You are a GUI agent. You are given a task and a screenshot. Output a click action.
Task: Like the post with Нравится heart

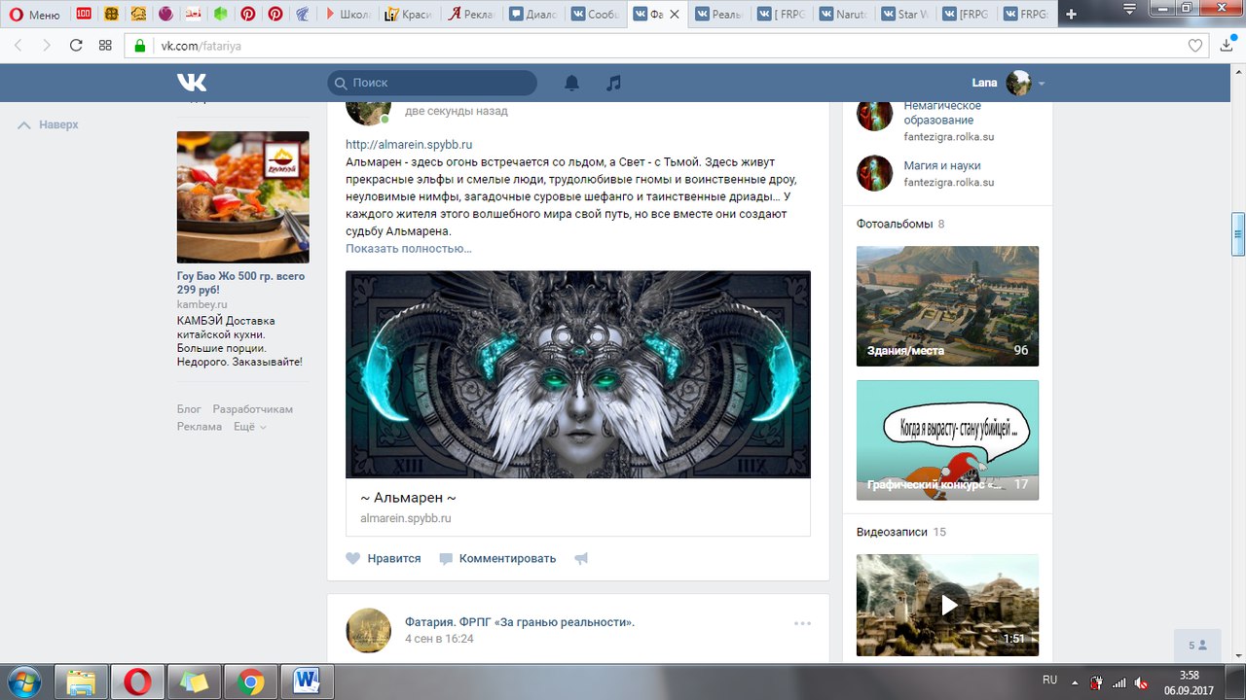[x=384, y=558]
